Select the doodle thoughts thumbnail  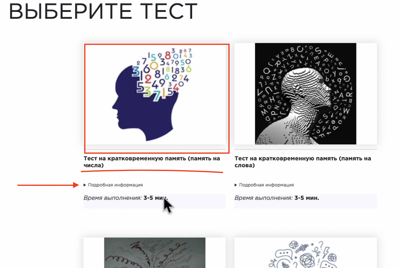[x=306, y=253]
